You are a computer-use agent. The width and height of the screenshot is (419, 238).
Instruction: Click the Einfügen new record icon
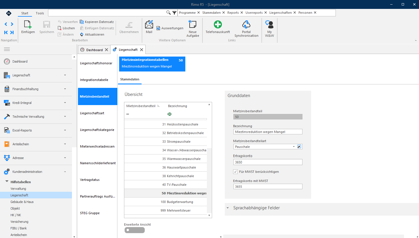point(28,24)
